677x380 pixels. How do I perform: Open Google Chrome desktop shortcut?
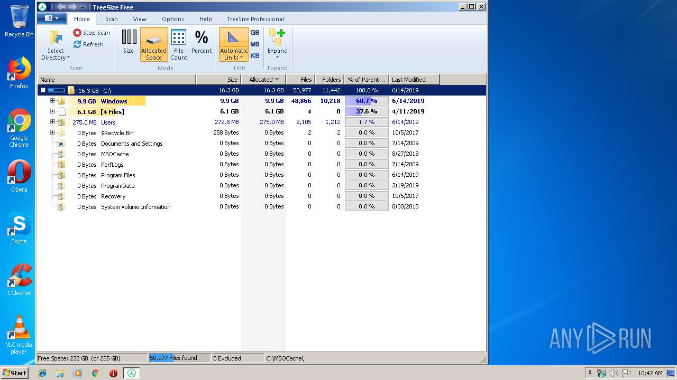pyautogui.click(x=19, y=128)
